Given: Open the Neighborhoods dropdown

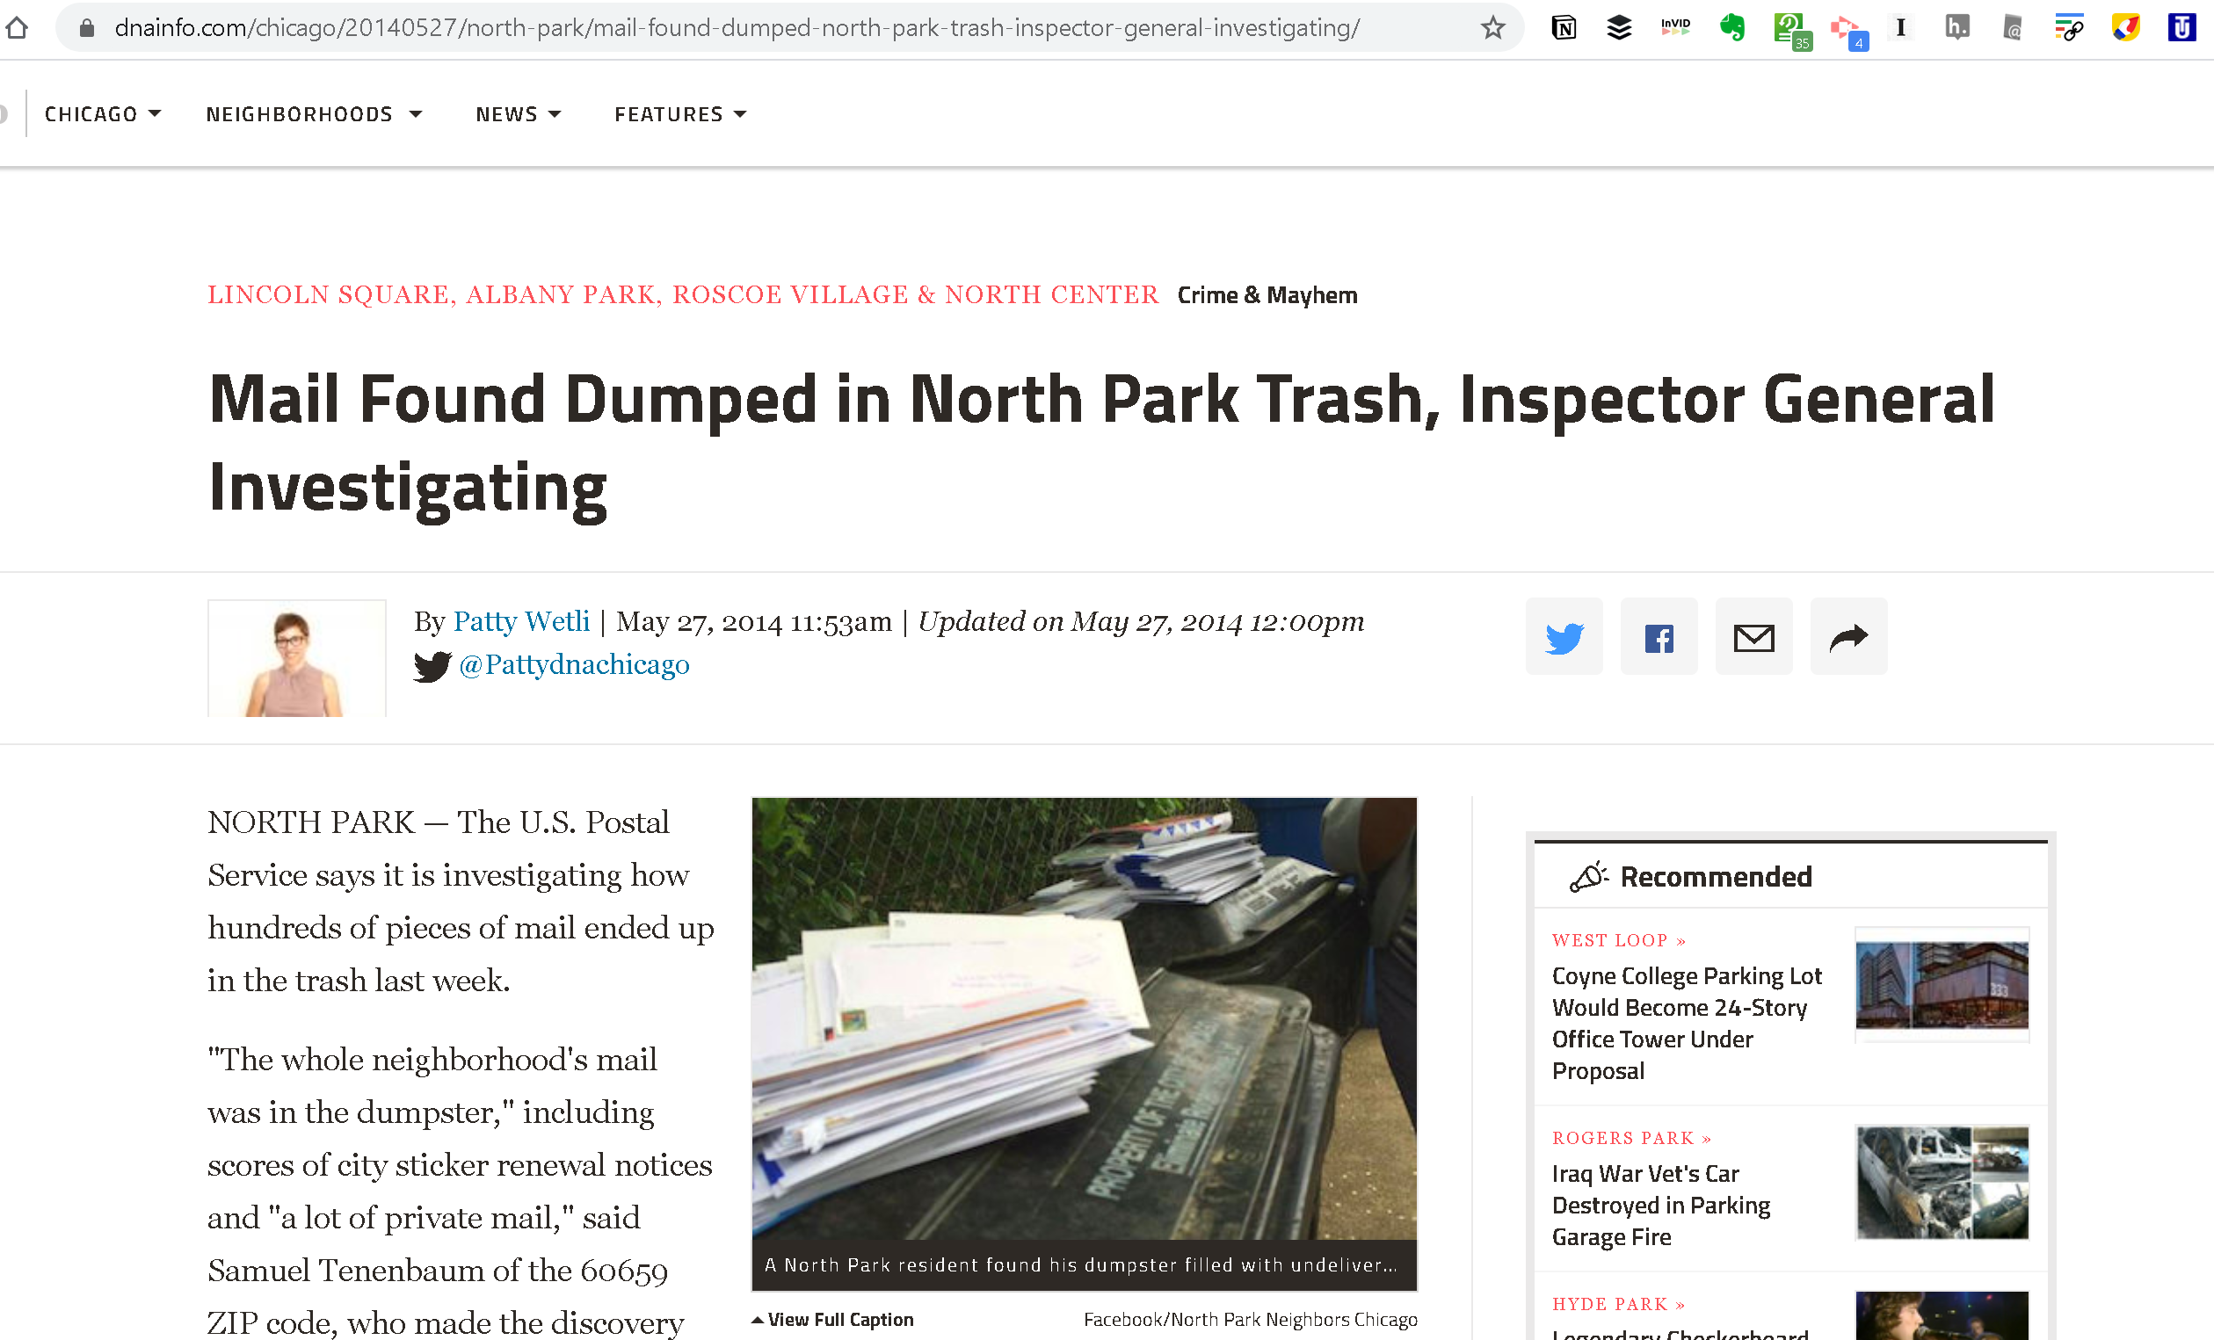Looking at the screenshot, I should 314,114.
